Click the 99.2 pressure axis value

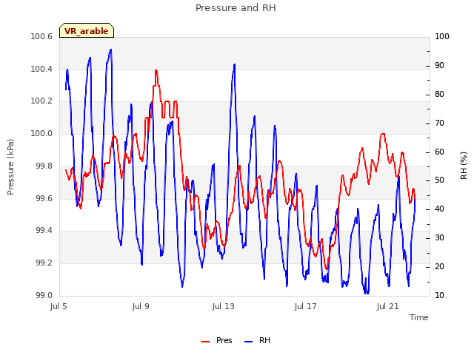point(44,263)
